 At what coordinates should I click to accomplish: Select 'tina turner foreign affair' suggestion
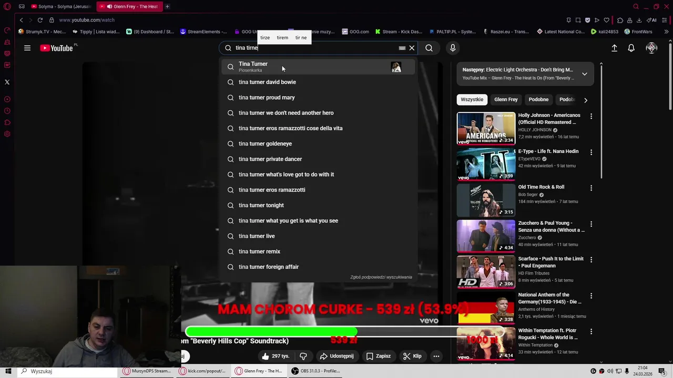click(318, 267)
